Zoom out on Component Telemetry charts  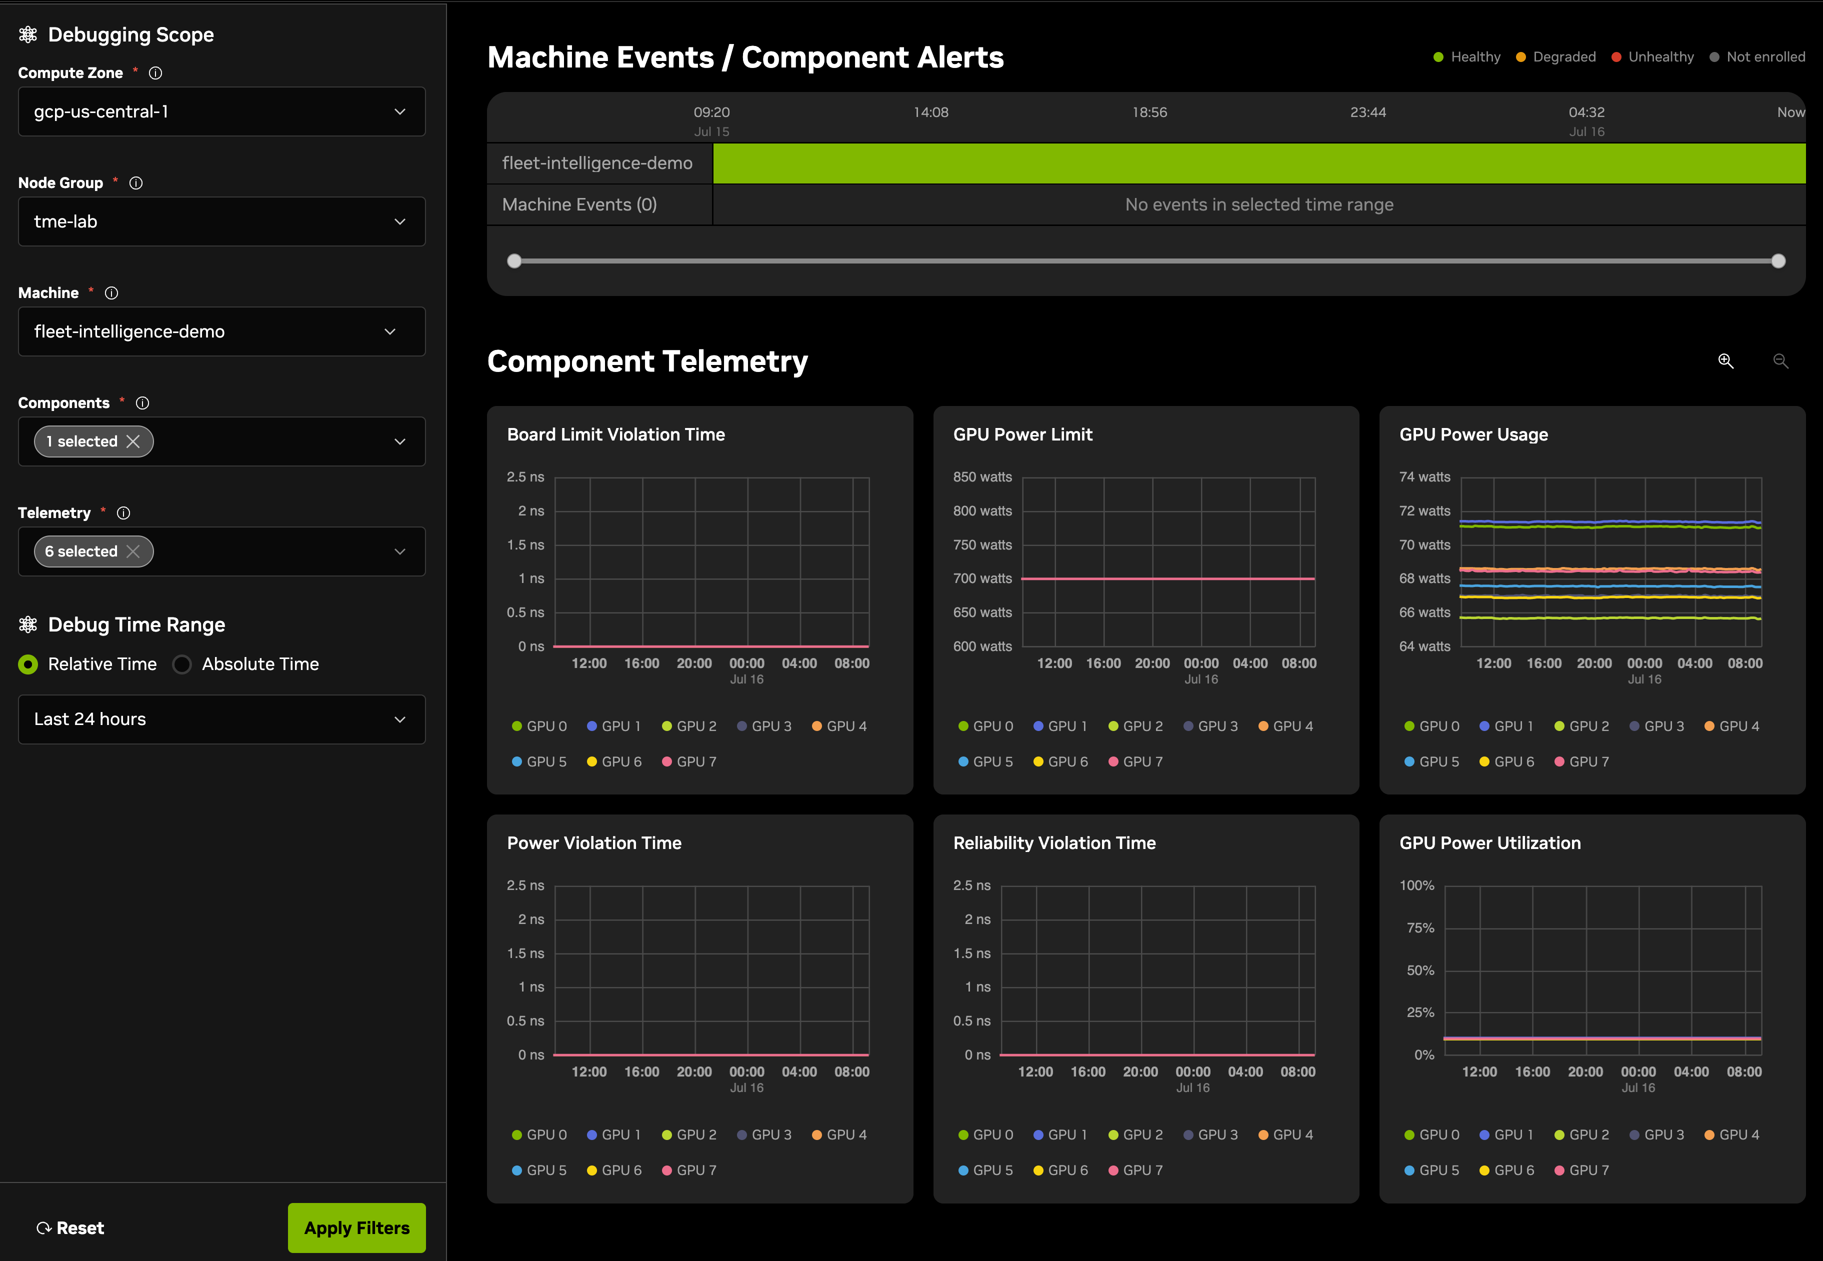[x=1780, y=361]
